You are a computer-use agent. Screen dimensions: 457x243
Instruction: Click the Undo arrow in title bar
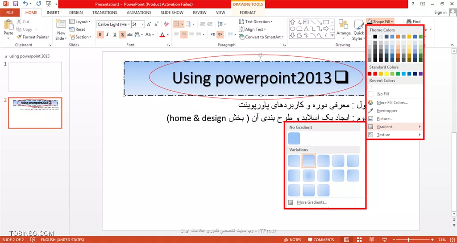pos(25,4)
